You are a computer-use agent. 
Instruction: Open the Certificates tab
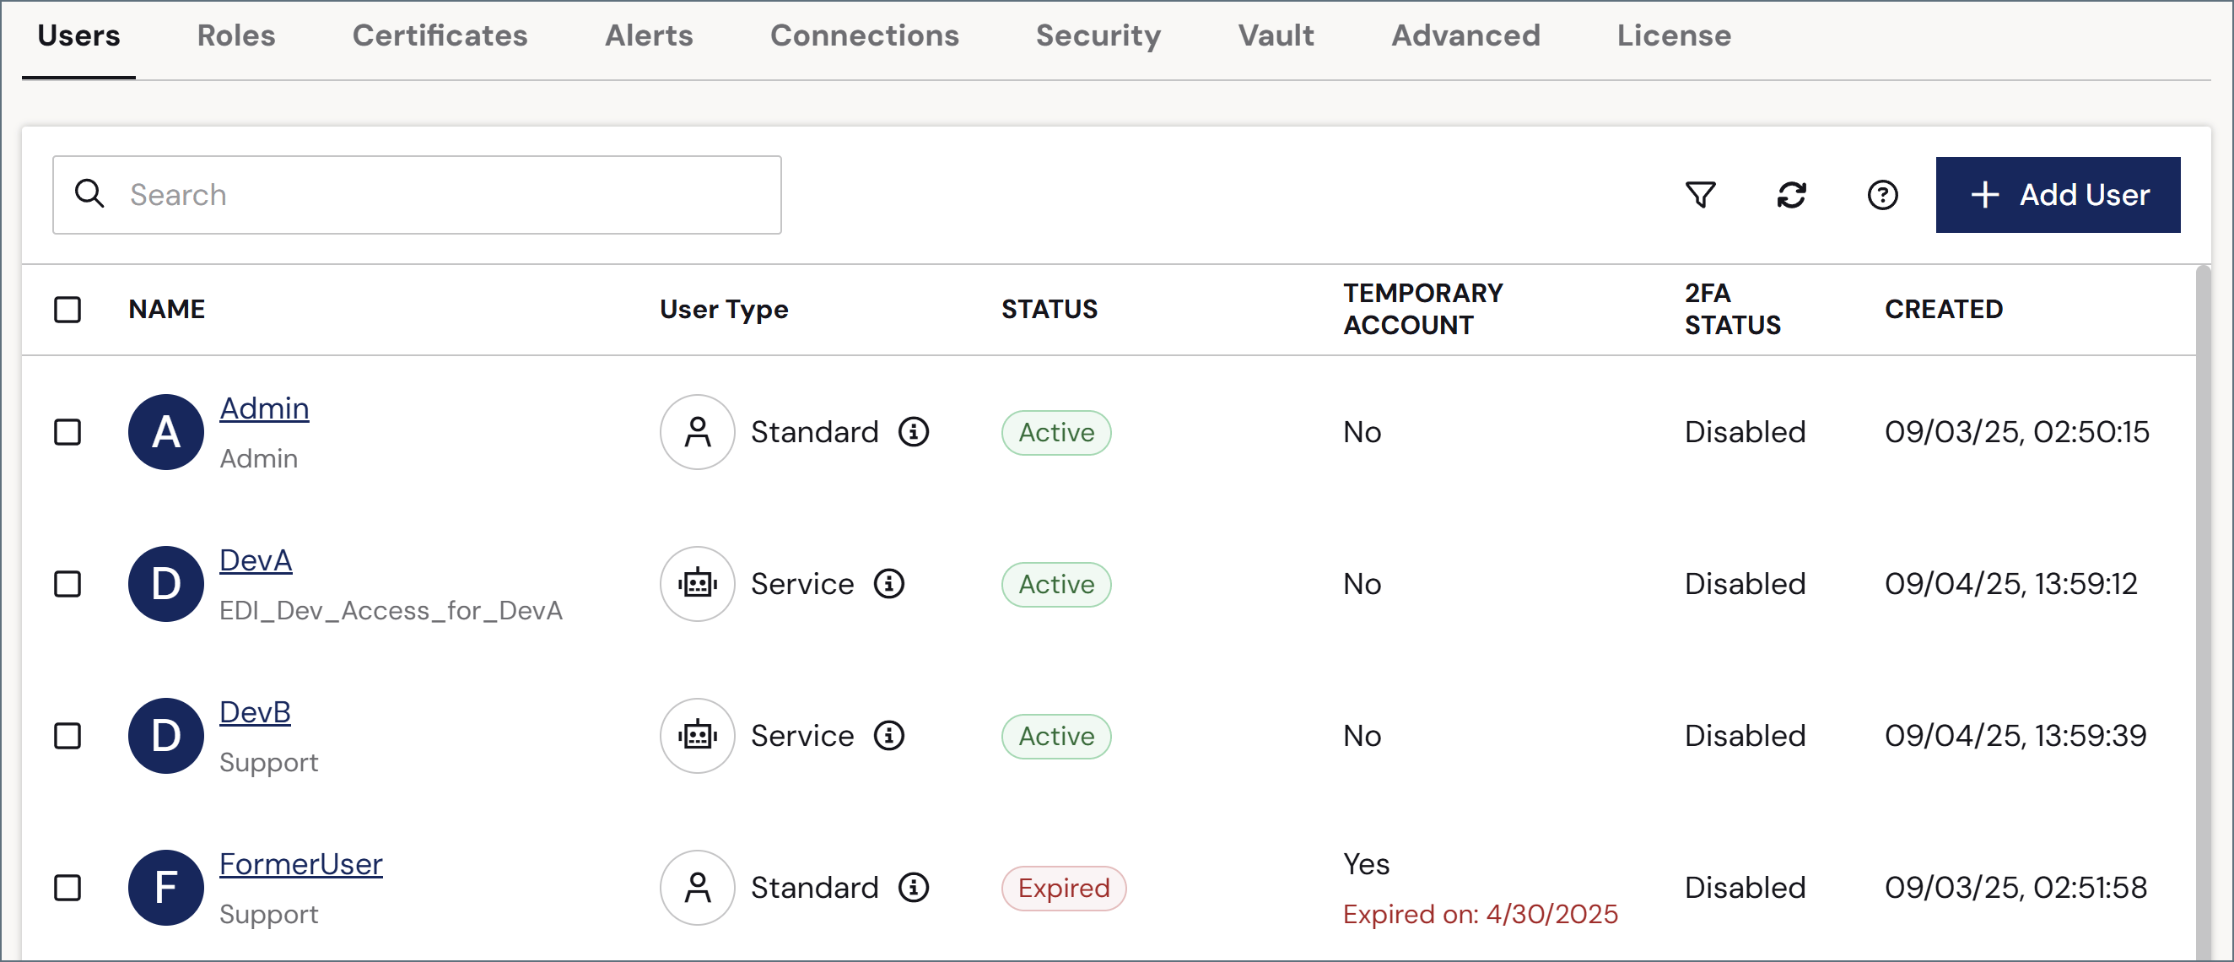[440, 35]
